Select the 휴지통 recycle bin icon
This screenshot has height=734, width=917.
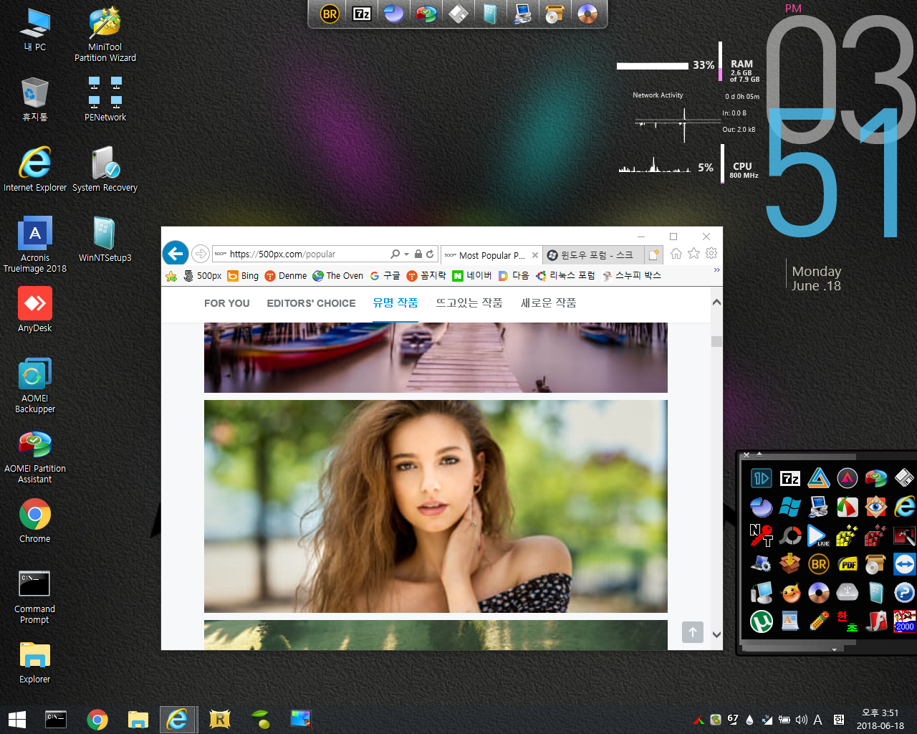(35, 98)
